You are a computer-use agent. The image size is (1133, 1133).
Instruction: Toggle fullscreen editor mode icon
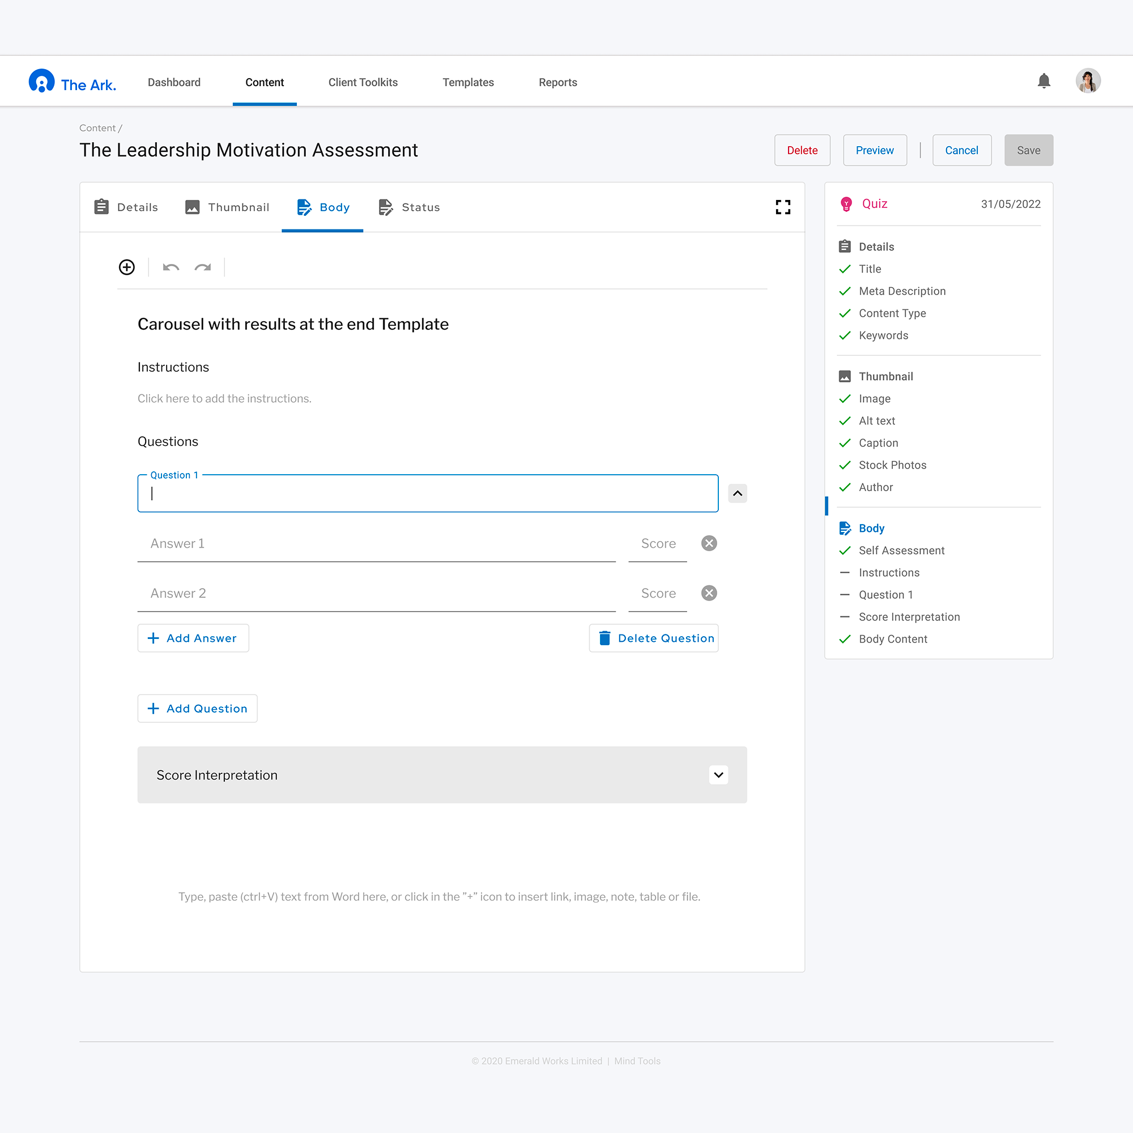coord(783,207)
